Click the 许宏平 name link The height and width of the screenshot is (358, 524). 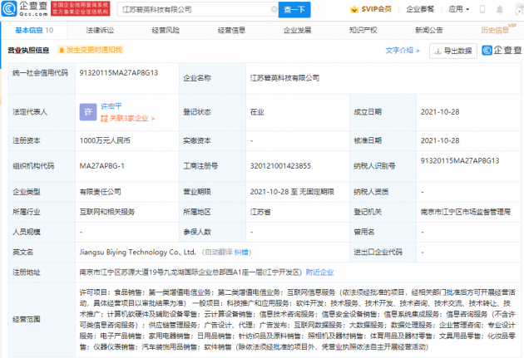coord(112,106)
